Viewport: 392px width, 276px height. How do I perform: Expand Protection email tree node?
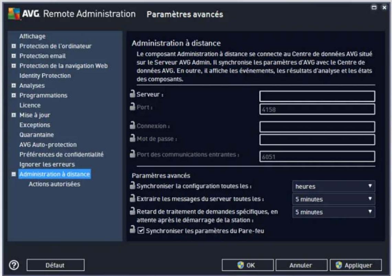[14, 56]
